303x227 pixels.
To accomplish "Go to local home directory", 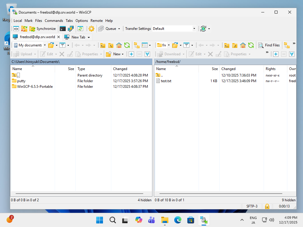I will 119,45.
